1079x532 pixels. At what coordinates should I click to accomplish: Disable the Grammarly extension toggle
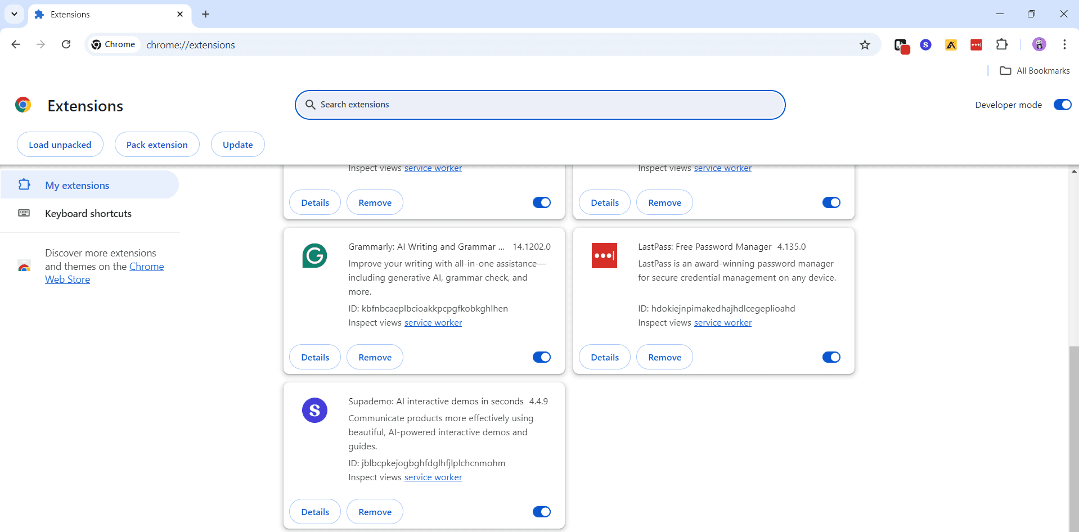click(541, 357)
